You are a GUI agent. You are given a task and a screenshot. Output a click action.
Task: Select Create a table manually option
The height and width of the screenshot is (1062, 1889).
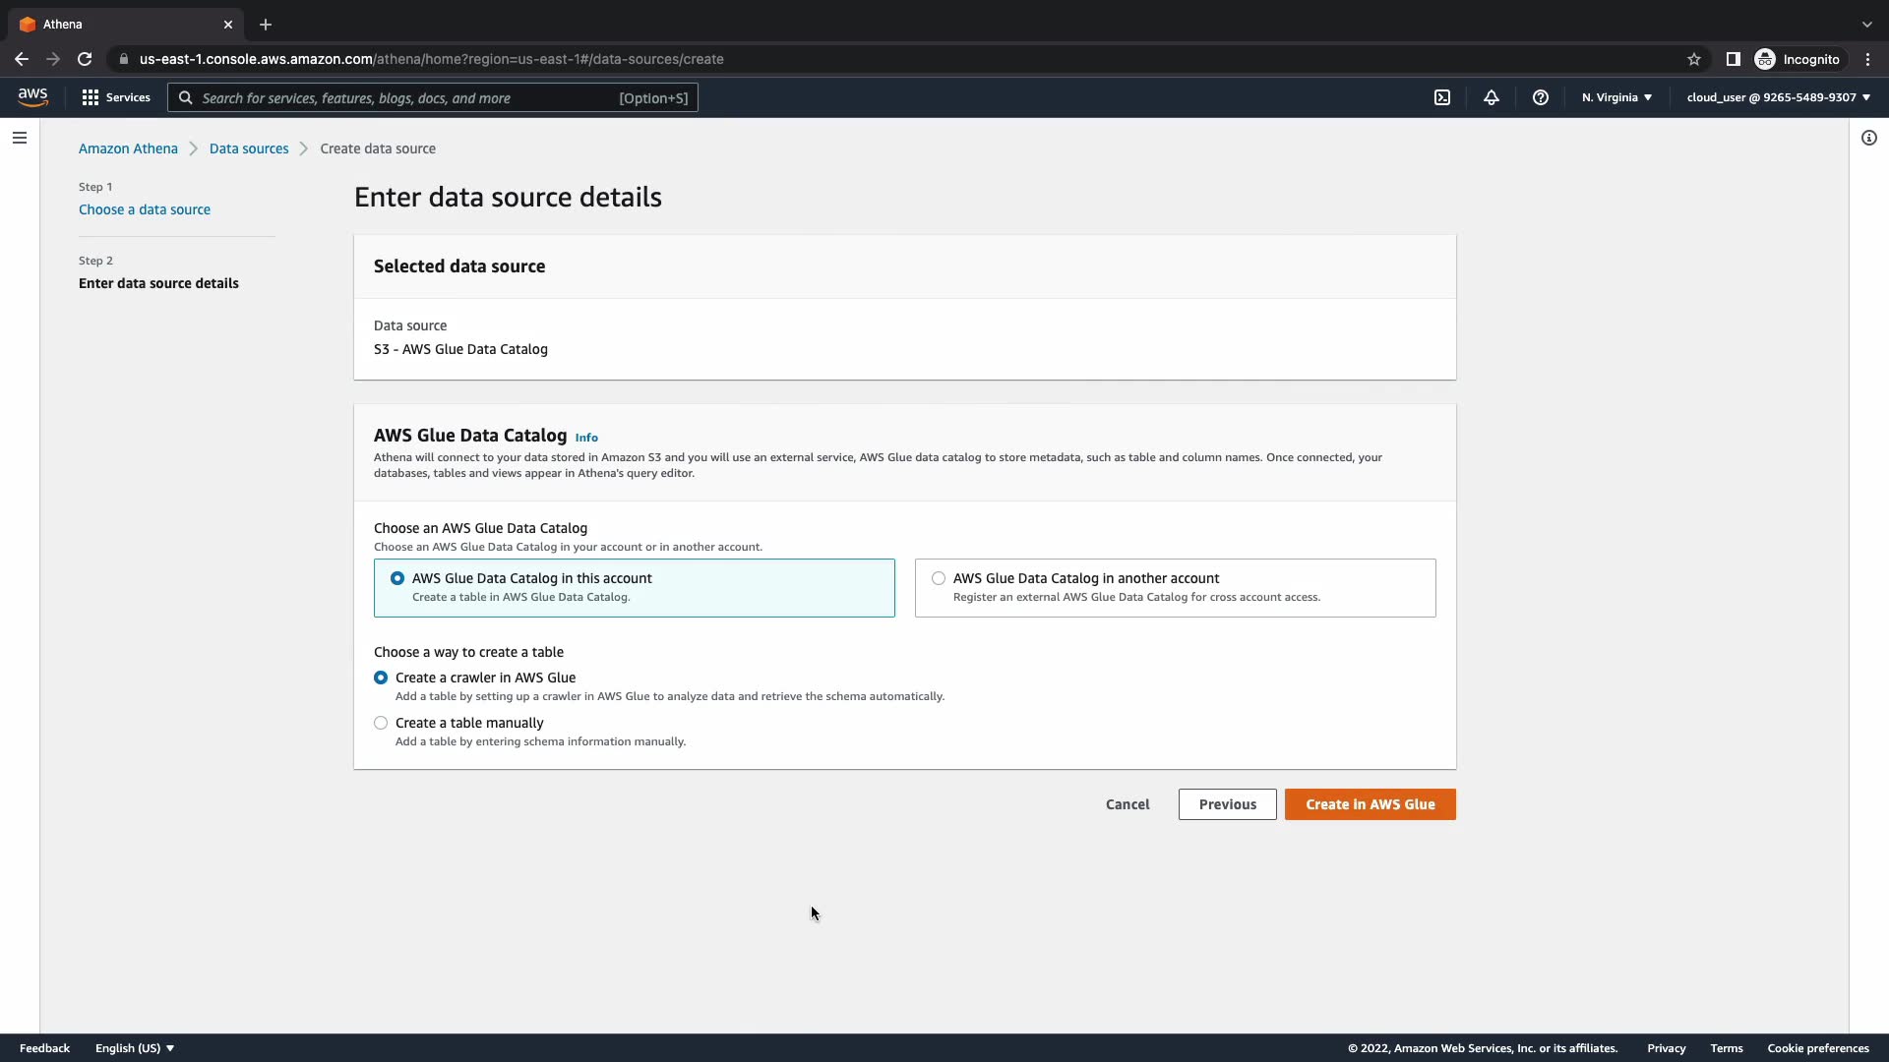pos(381,723)
